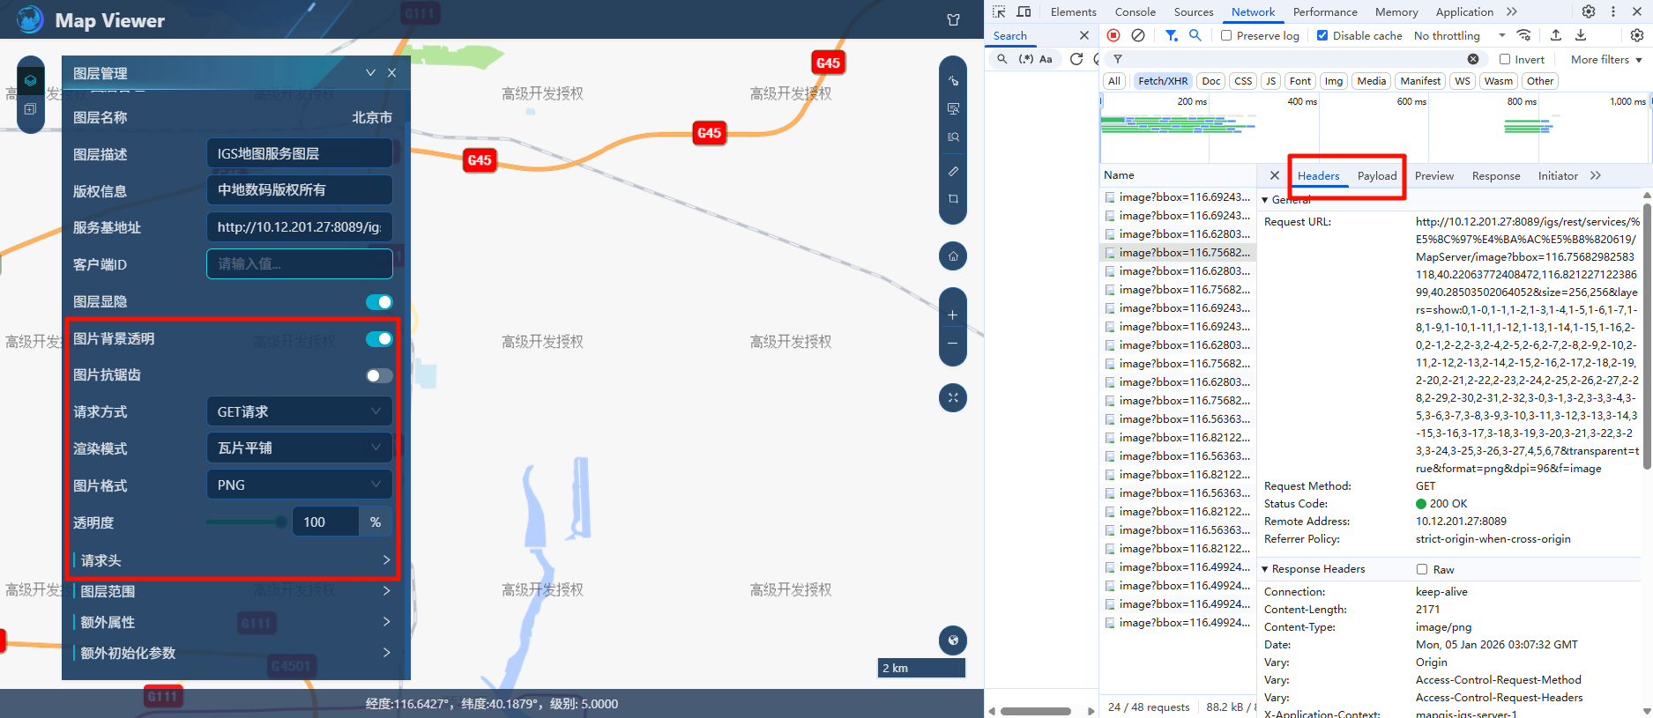Screen dimensions: 1653x718
Task: Click the home button on map toolbar
Action: (953, 256)
